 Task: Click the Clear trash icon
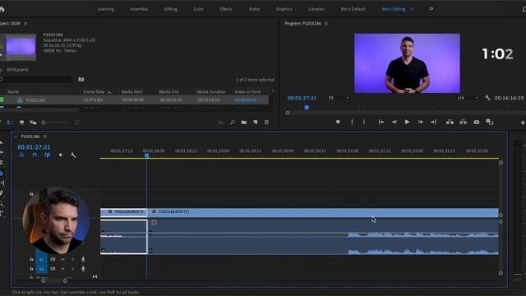coord(266,123)
